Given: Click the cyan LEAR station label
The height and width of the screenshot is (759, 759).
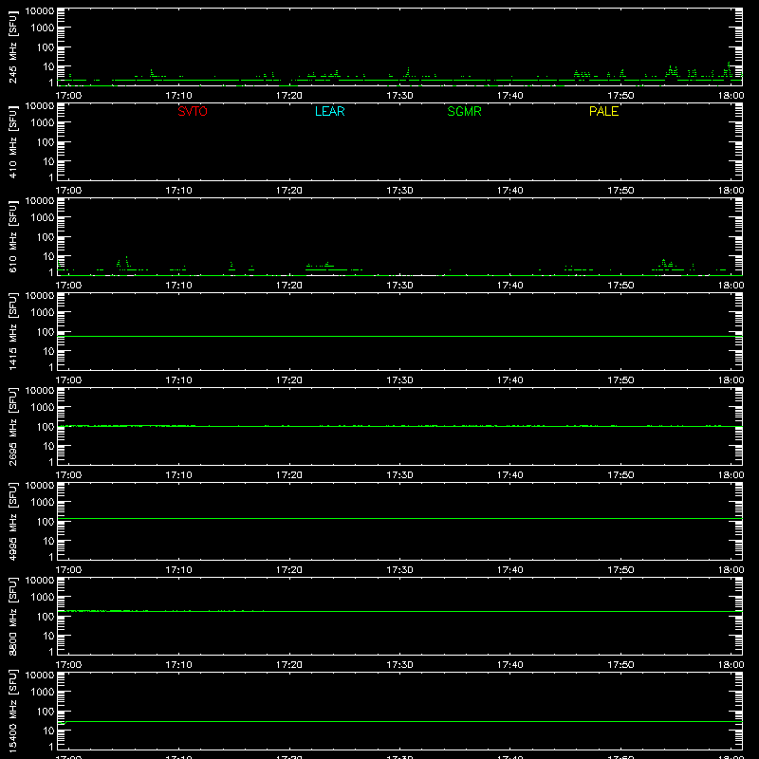Looking at the screenshot, I should pyautogui.click(x=329, y=111).
